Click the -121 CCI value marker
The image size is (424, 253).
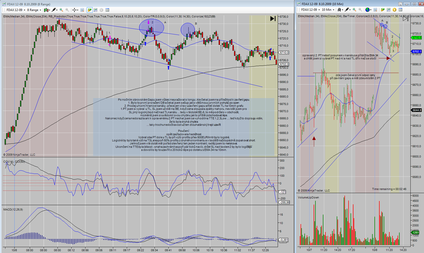[283, 192]
